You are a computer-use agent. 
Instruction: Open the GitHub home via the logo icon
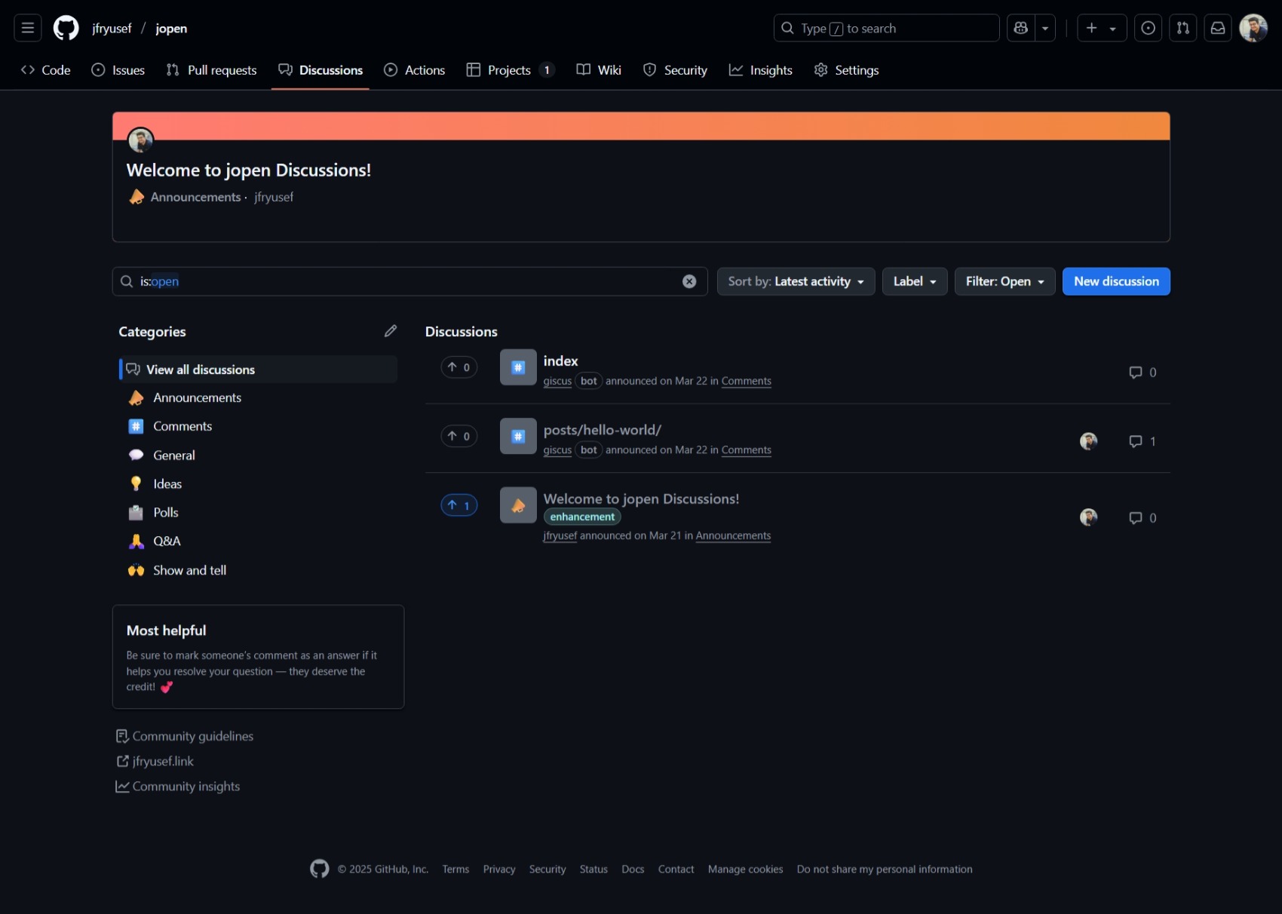pos(66,28)
